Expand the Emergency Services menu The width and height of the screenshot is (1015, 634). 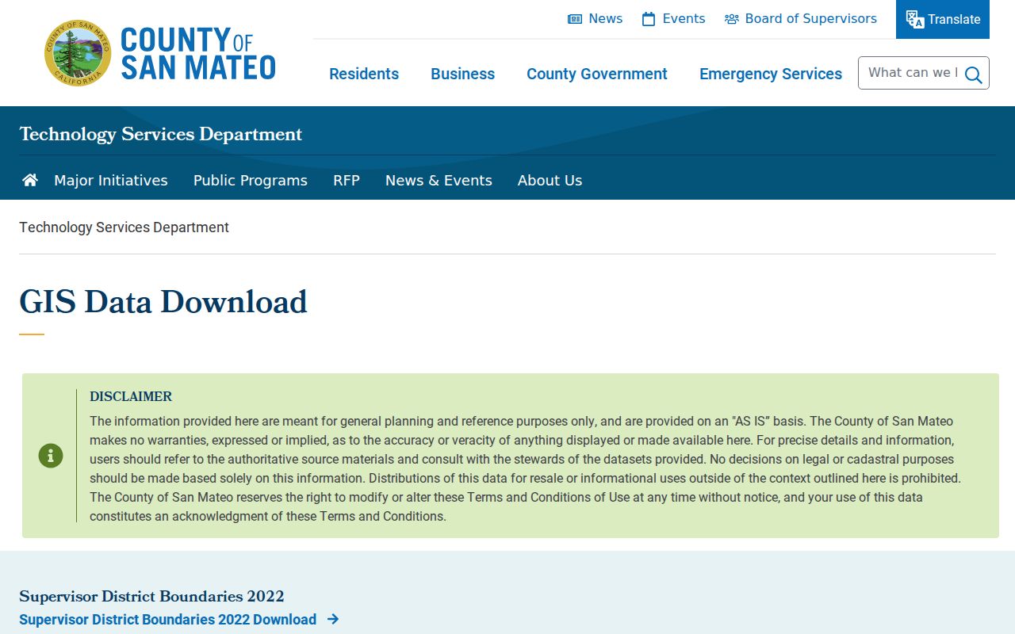[x=771, y=74]
